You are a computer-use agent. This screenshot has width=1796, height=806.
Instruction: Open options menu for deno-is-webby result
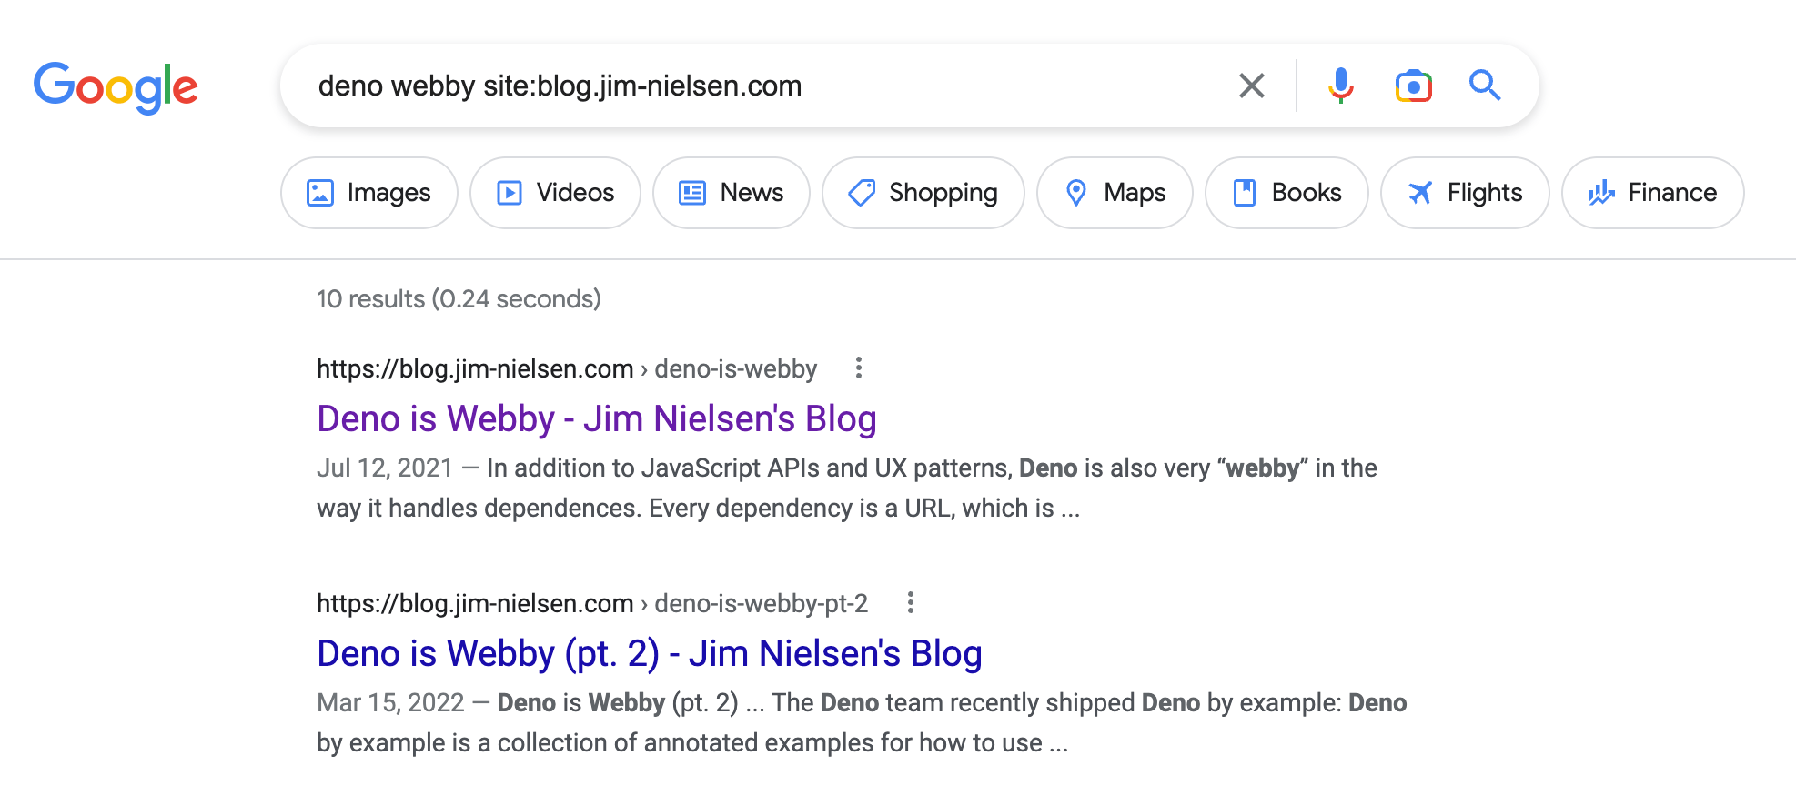(x=858, y=368)
